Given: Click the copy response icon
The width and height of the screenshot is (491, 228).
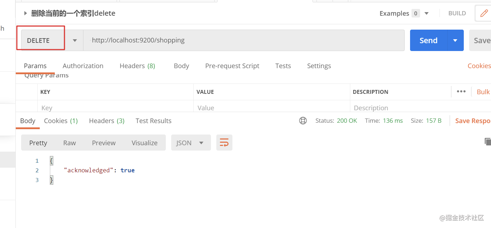Looking at the screenshot, I should pos(487,142).
